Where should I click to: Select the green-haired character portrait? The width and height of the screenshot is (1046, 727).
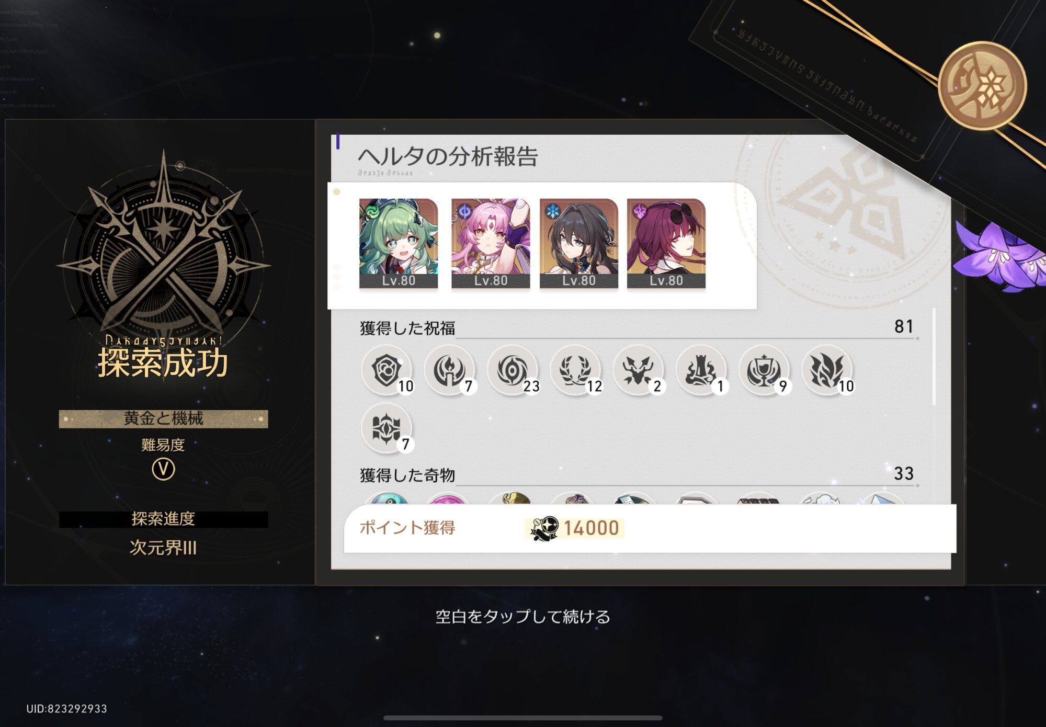(x=399, y=243)
